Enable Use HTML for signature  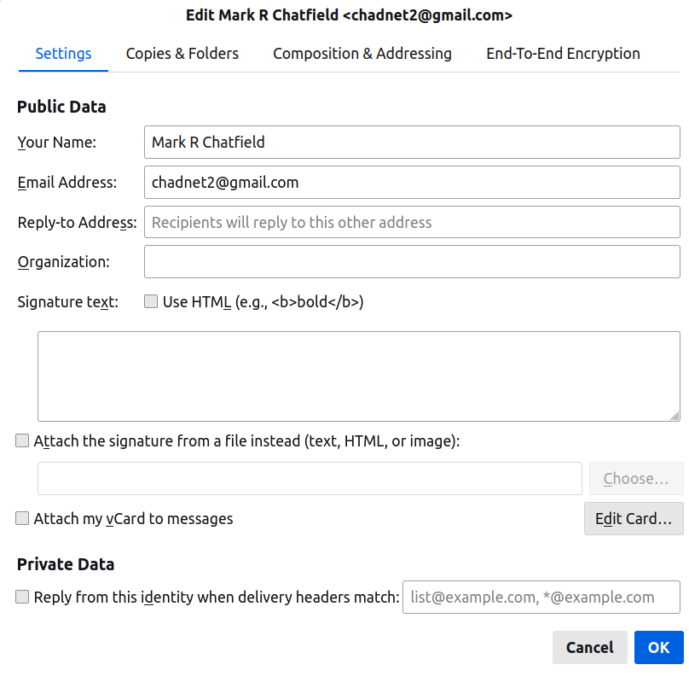pyautogui.click(x=151, y=301)
